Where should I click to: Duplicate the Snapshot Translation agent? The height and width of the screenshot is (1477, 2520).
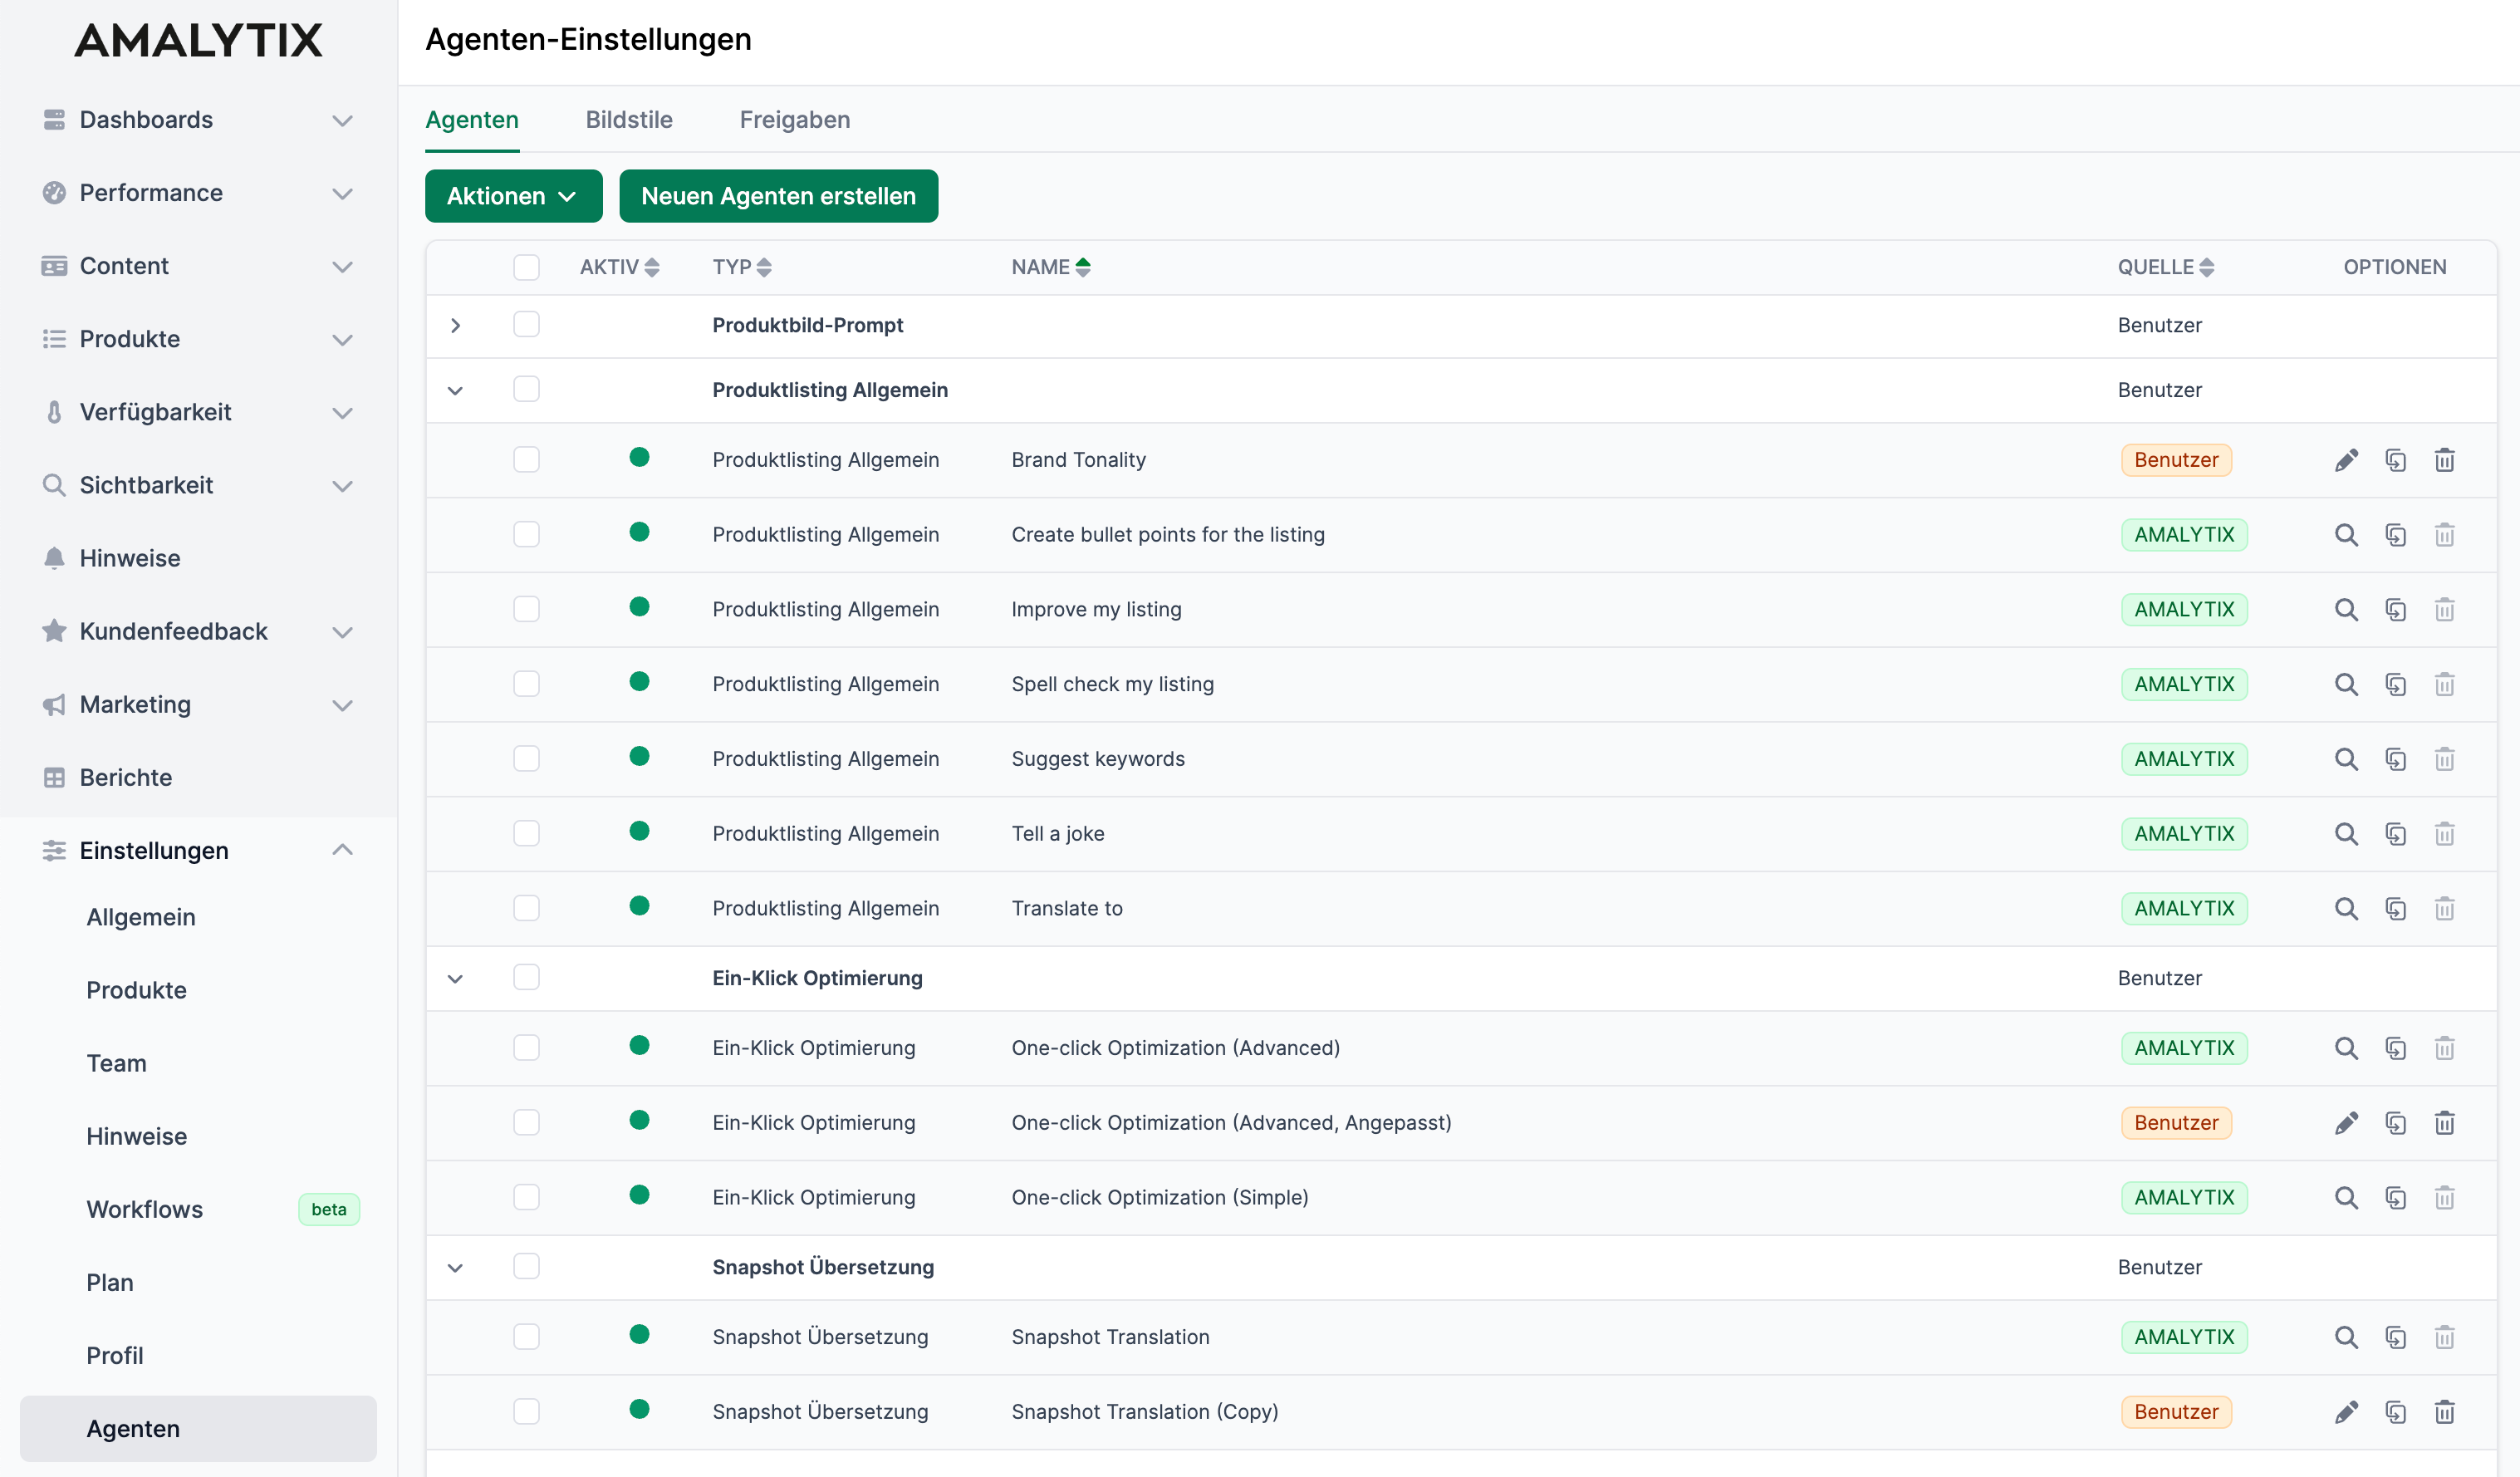pos(2396,1336)
